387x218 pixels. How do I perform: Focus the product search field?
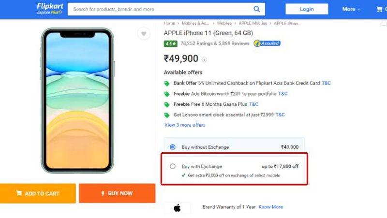[x=161, y=9]
